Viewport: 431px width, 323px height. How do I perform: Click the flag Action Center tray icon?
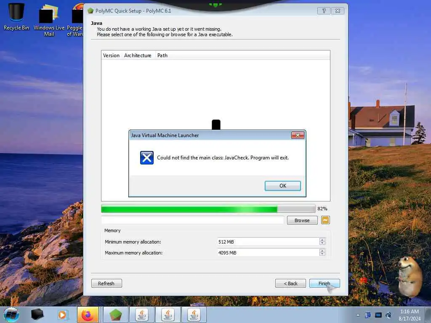[x=368, y=315]
